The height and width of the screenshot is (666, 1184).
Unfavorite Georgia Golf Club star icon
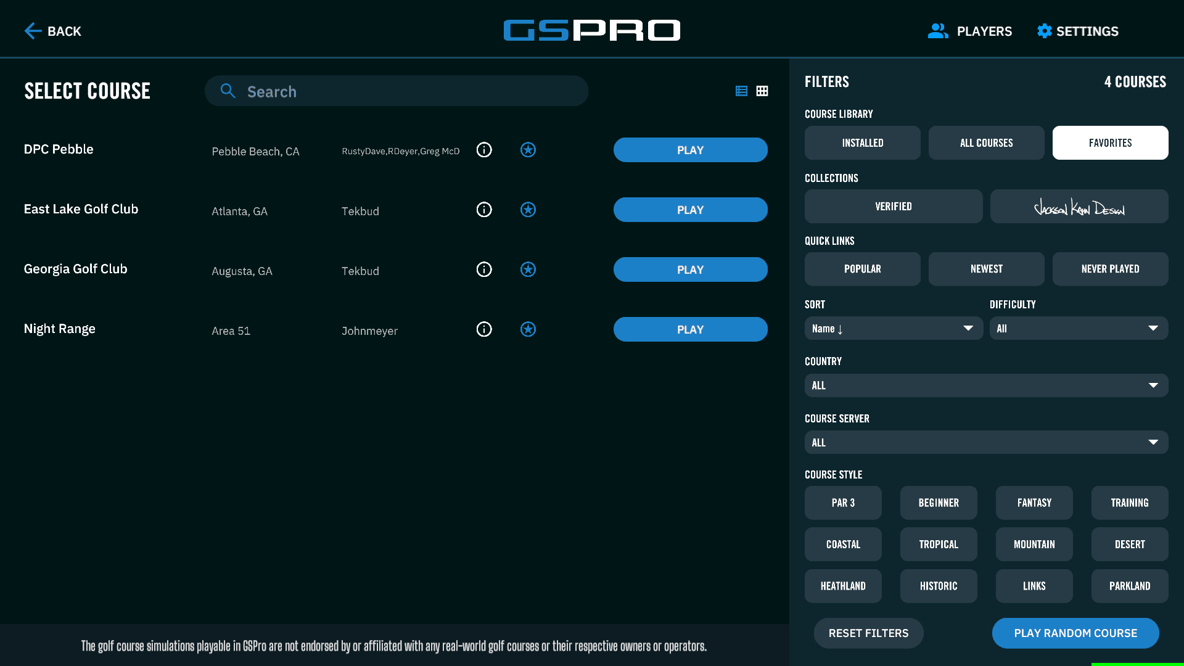pyautogui.click(x=528, y=269)
